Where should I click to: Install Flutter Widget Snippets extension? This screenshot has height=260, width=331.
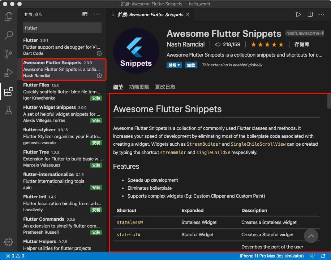pos(96,120)
